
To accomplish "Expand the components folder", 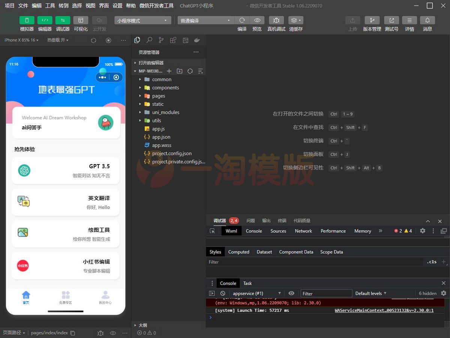I will tap(168, 88).
